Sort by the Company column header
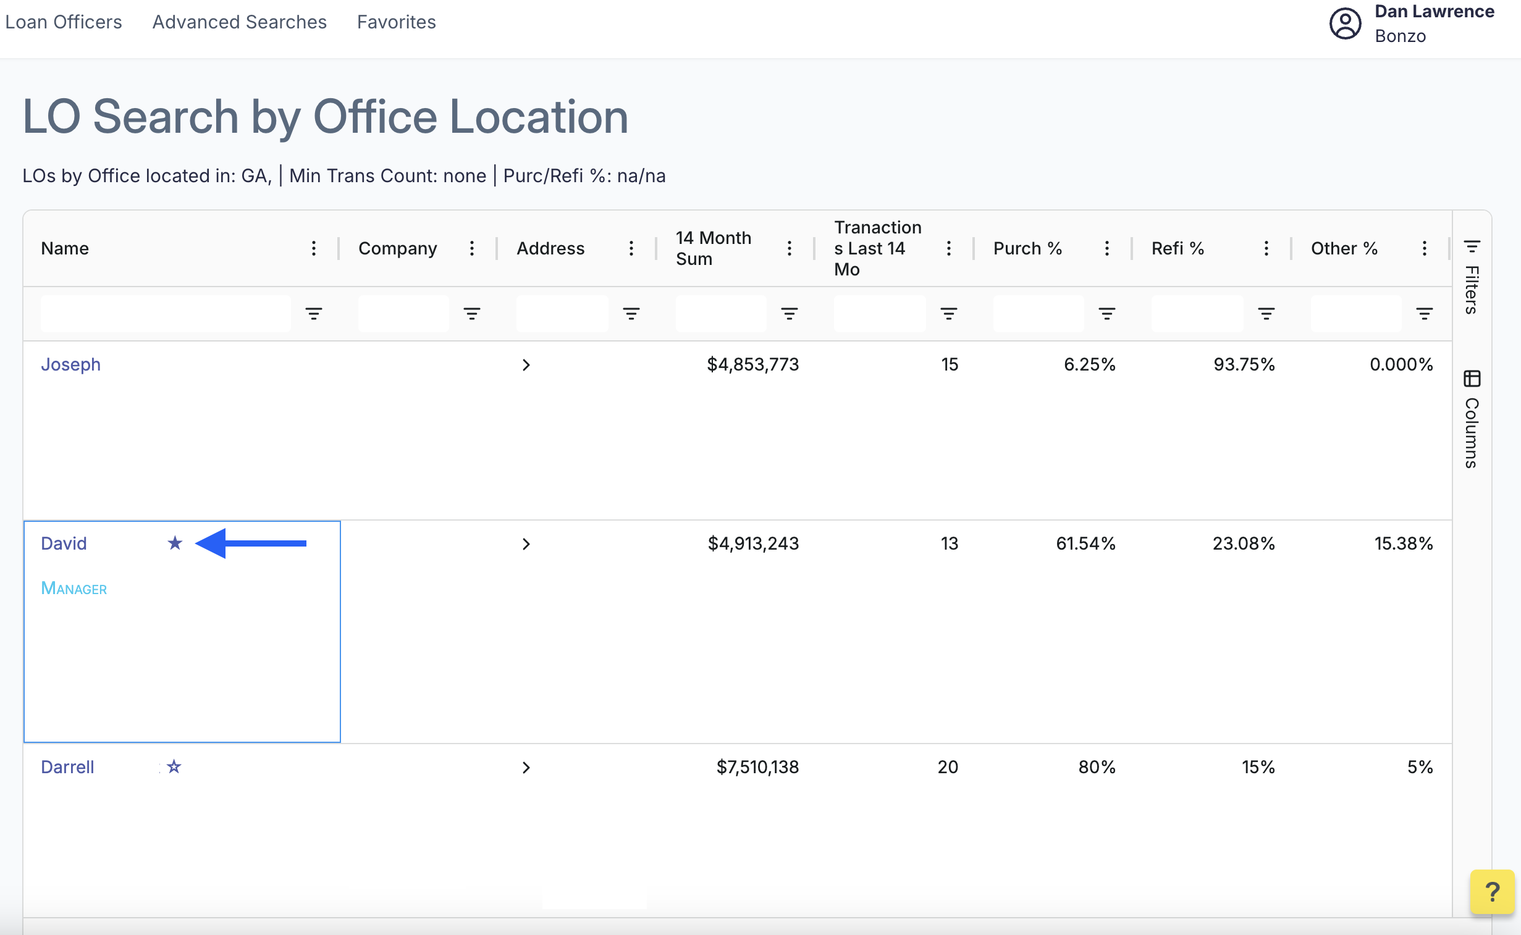Screen dimensions: 1521x935 tap(398, 249)
